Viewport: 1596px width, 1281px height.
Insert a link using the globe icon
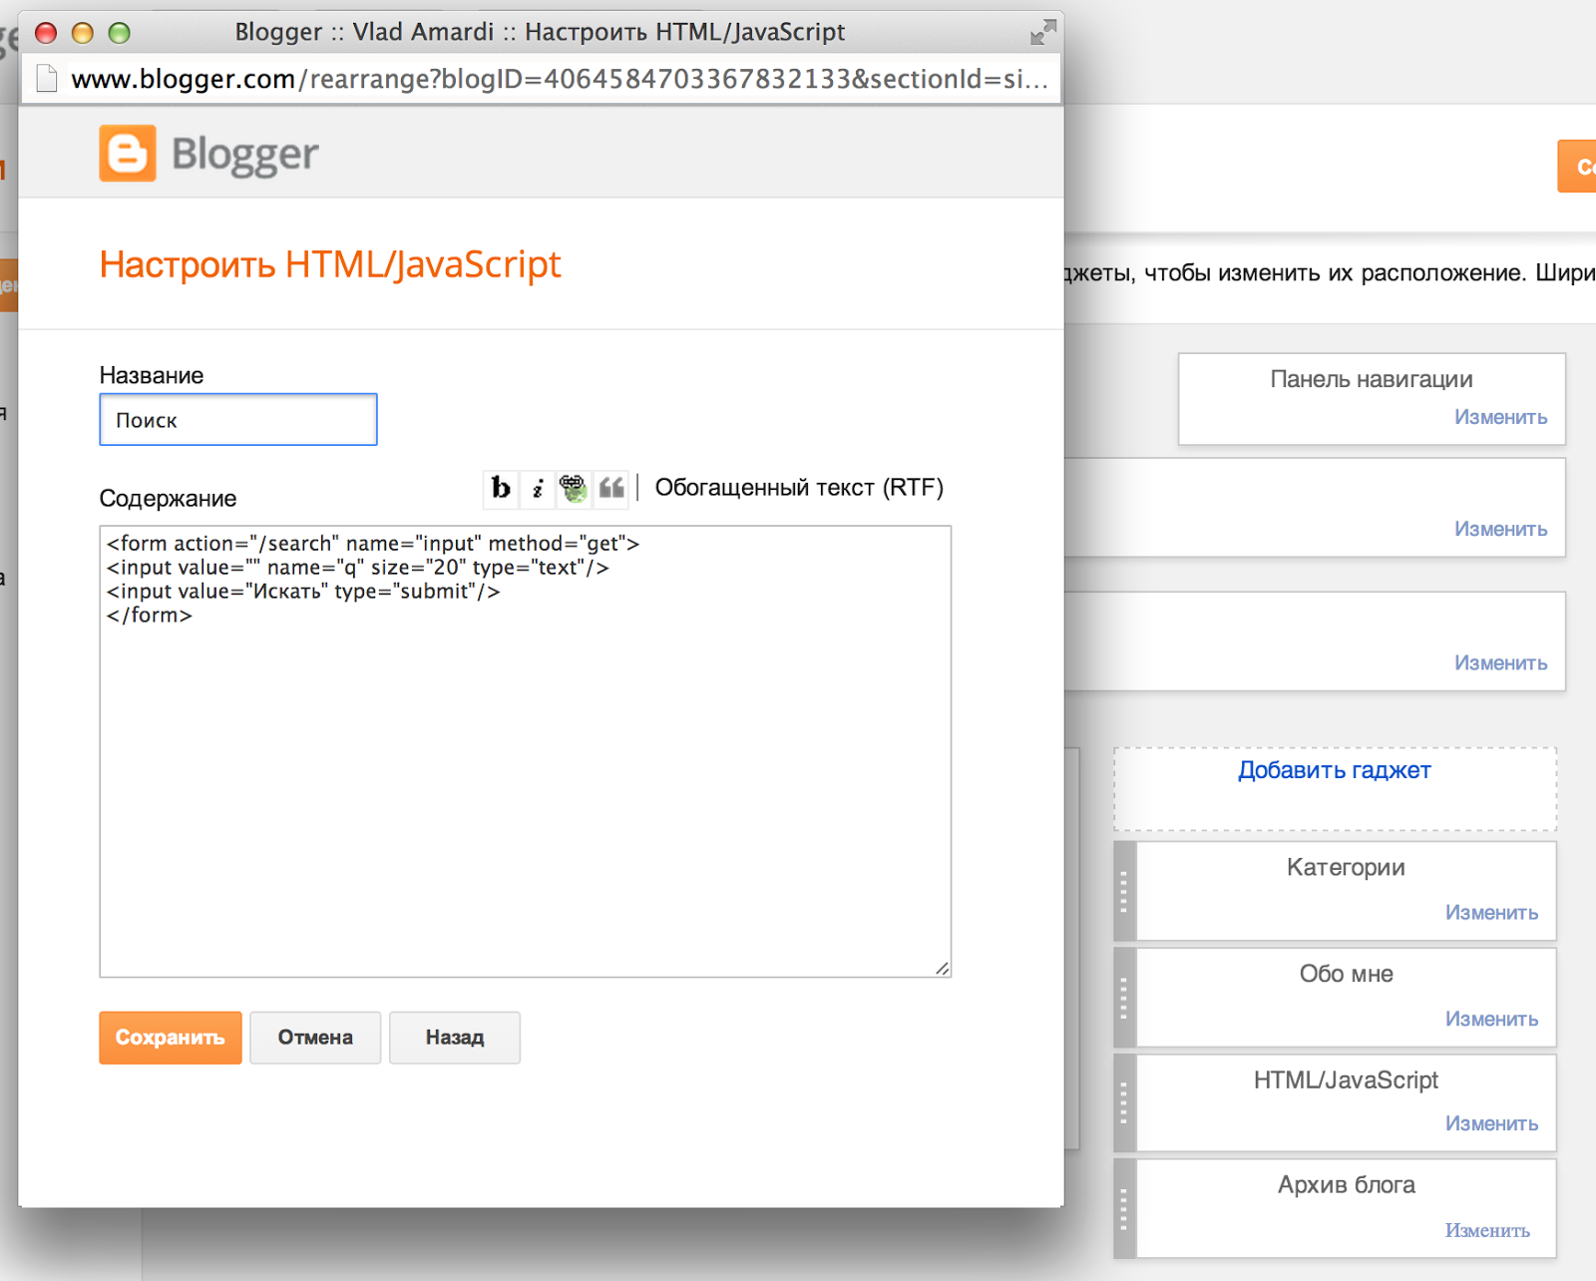pyautogui.click(x=574, y=488)
